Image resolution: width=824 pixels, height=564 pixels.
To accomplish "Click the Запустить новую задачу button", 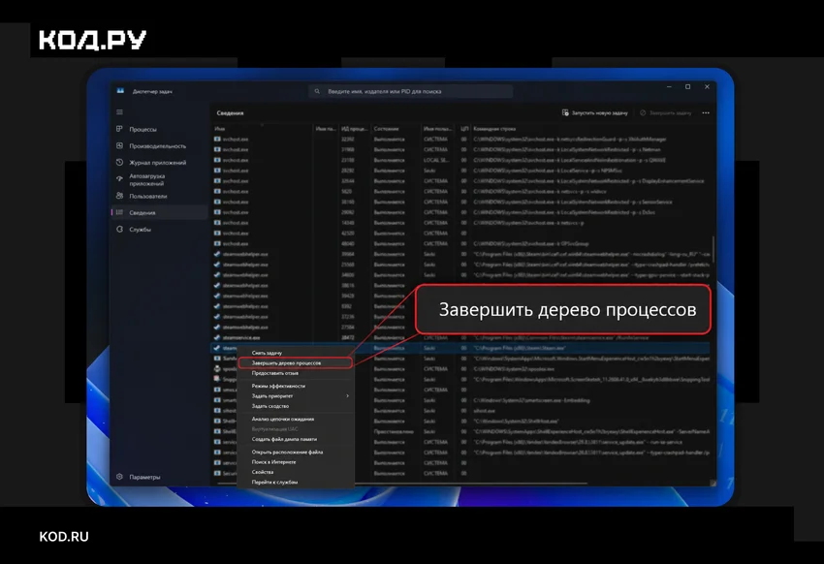I will (595, 113).
